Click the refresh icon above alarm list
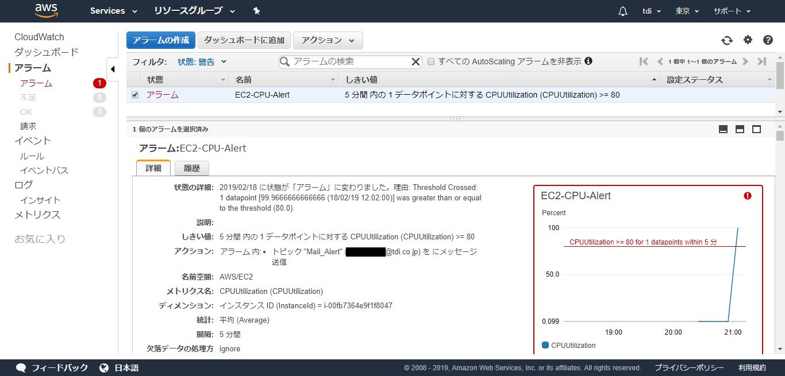The image size is (785, 376). coord(727,40)
